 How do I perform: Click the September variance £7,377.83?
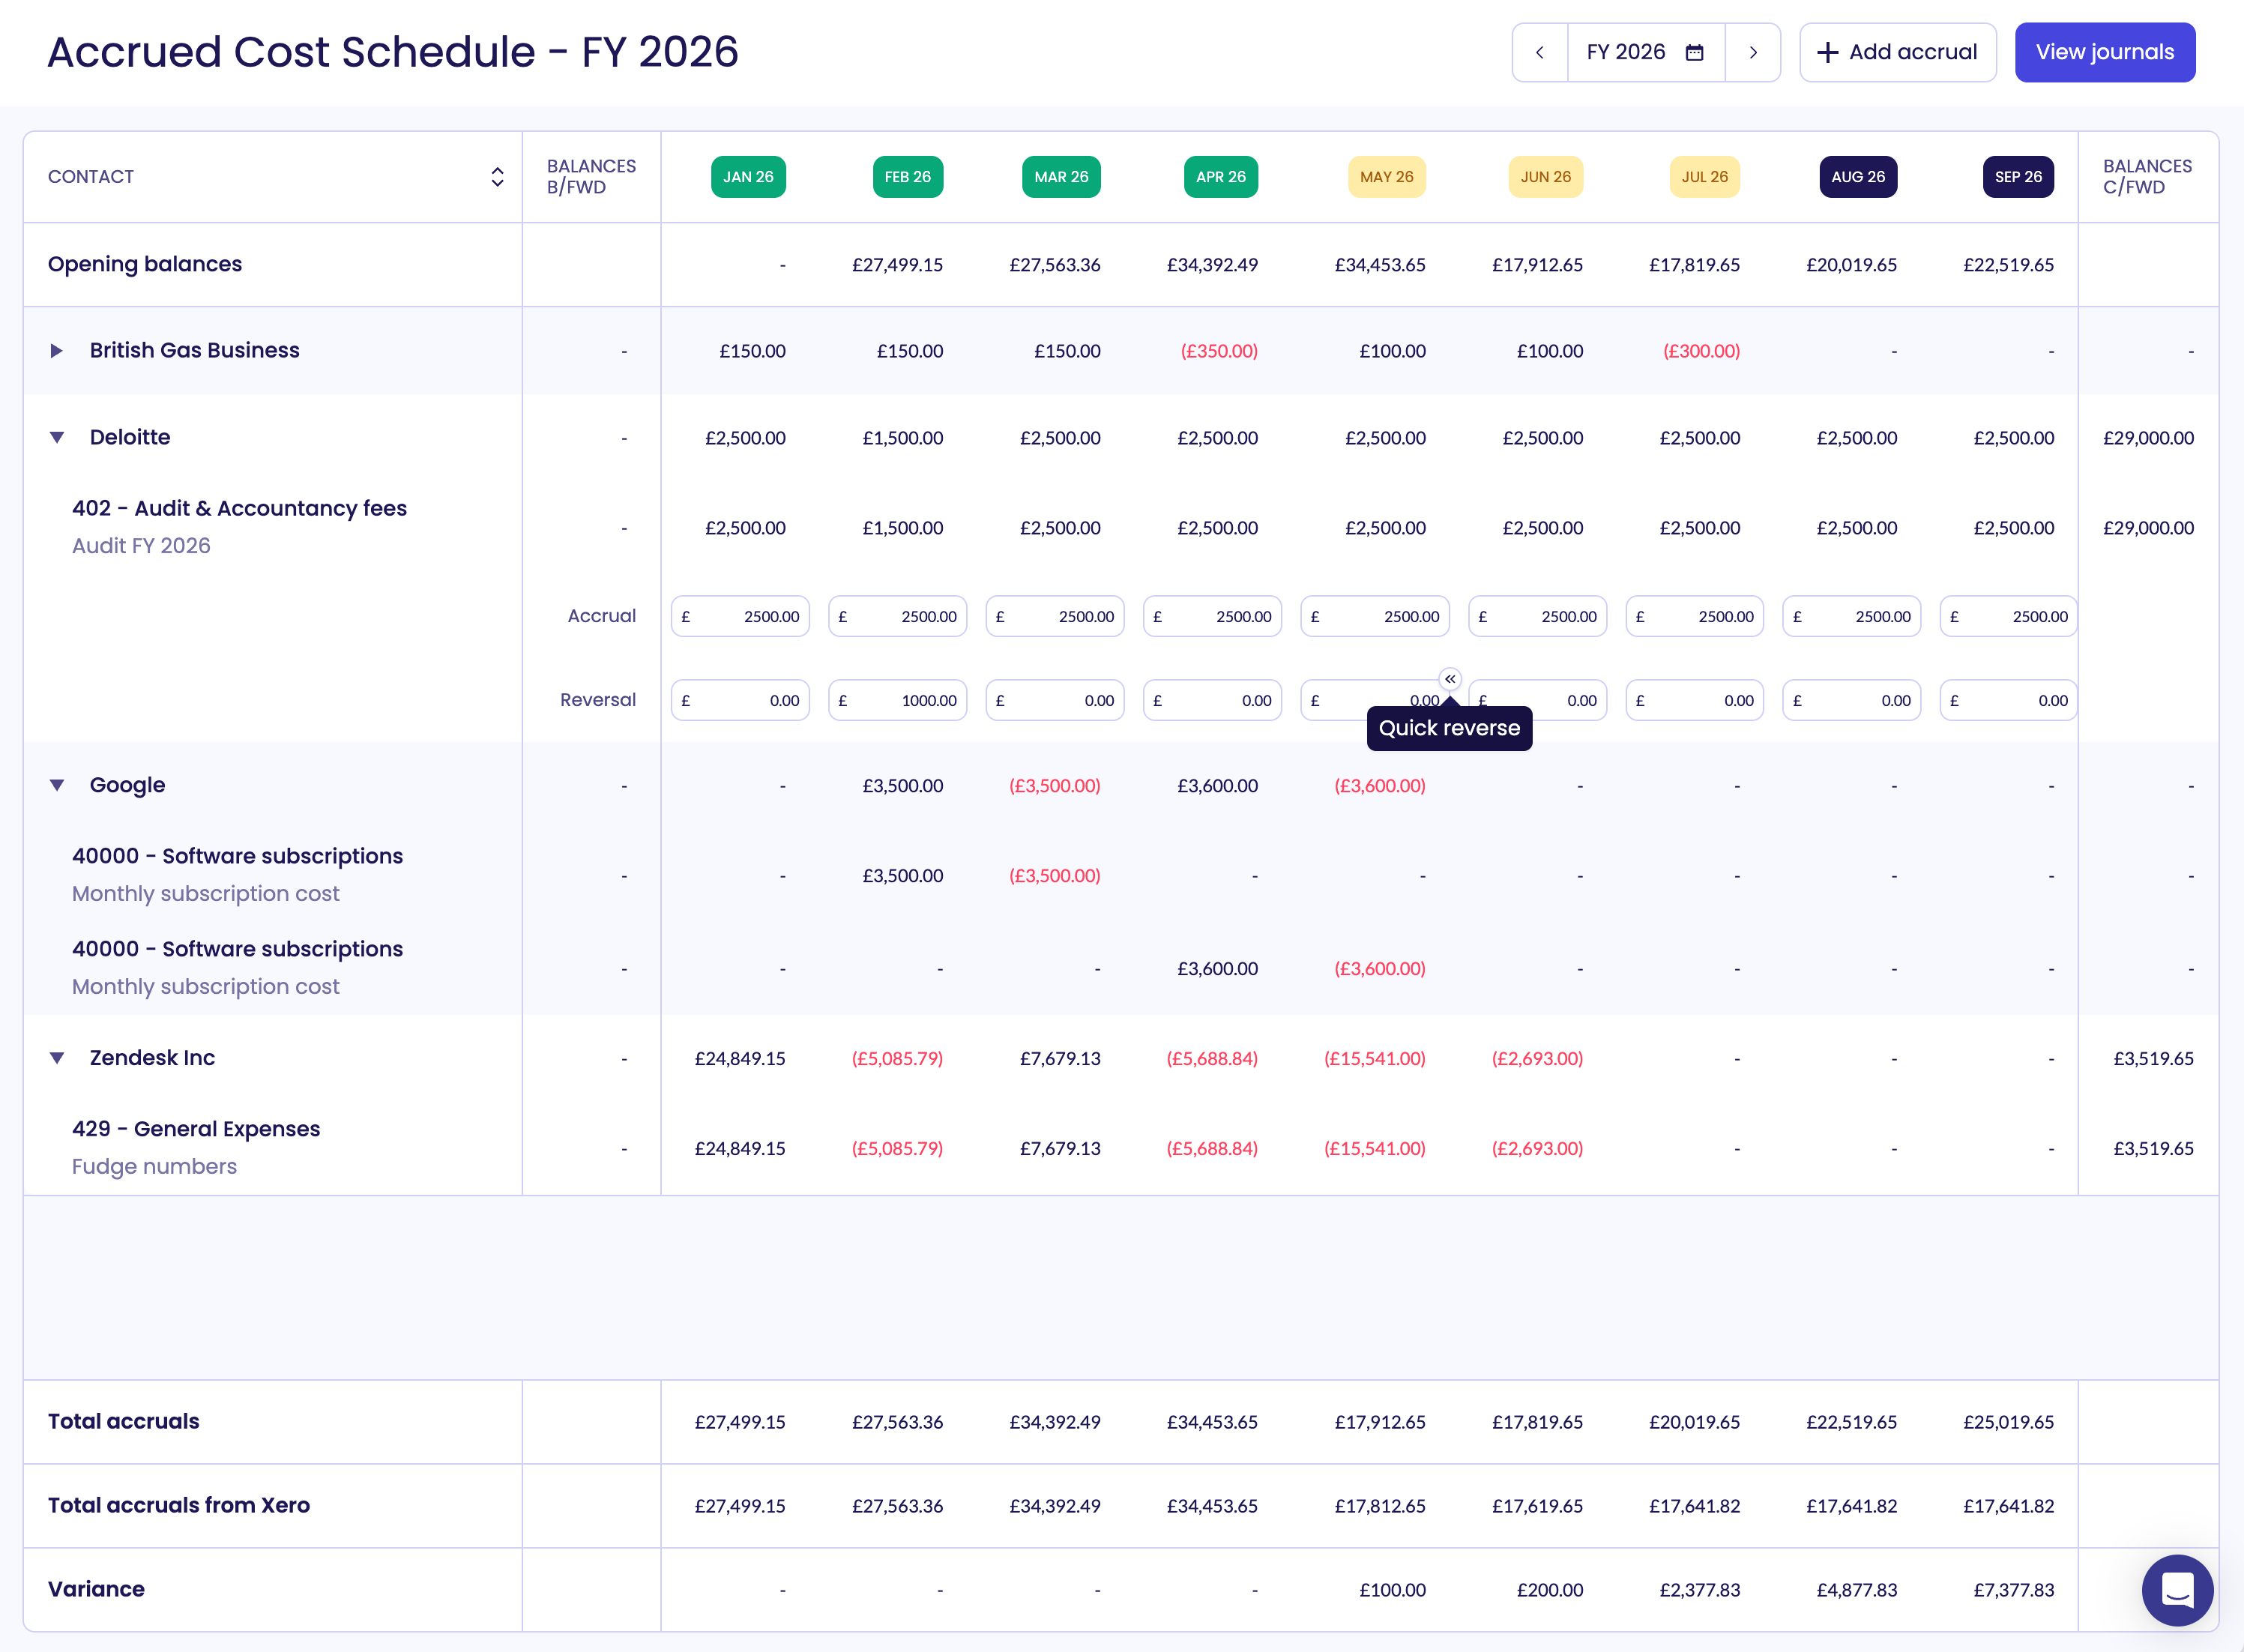[x=2013, y=1590]
